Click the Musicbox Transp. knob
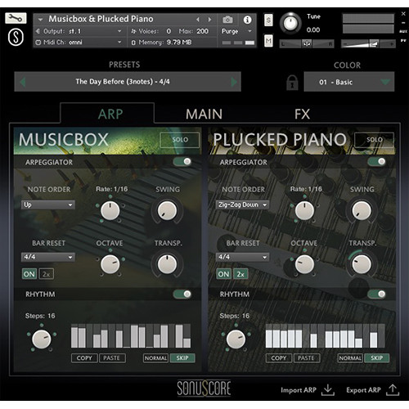Image resolution: width=409 pixels, height=409 pixels. [167, 264]
